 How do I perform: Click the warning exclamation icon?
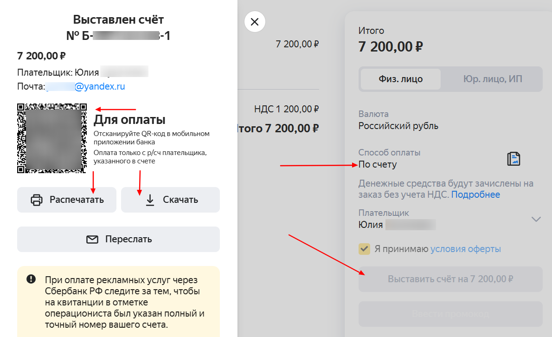click(x=31, y=279)
